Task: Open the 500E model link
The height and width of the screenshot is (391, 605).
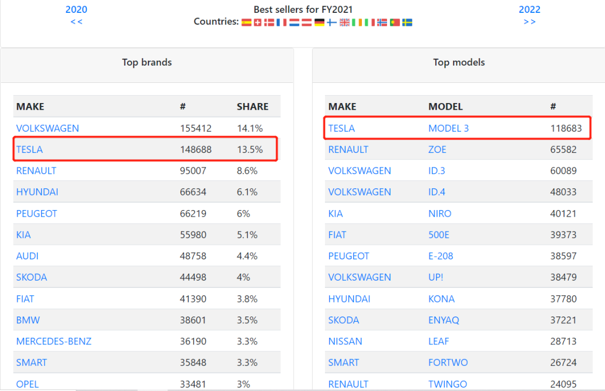Action: click(439, 235)
